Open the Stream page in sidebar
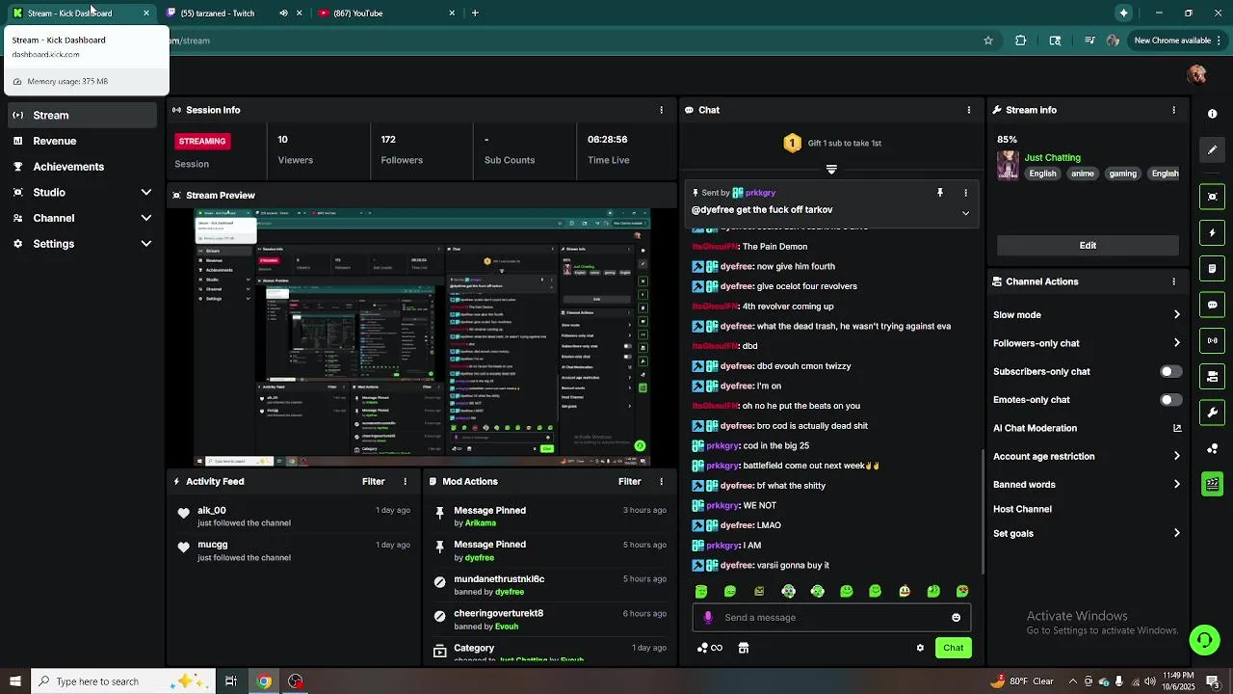 tap(83, 115)
